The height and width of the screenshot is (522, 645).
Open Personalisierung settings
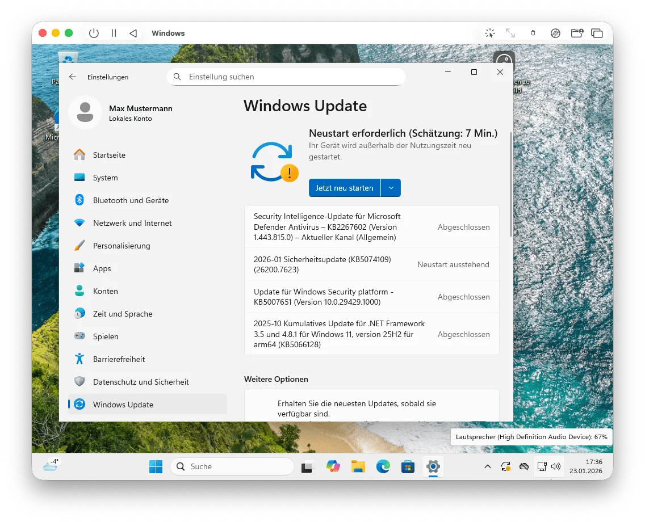[147, 246]
